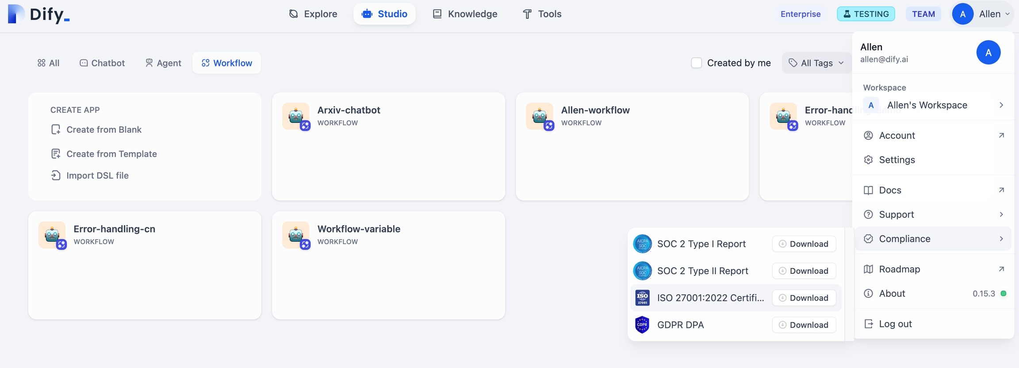The image size is (1019, 368).
Task: Toggle the Created by me checkbox
Action: pos(697,63)
